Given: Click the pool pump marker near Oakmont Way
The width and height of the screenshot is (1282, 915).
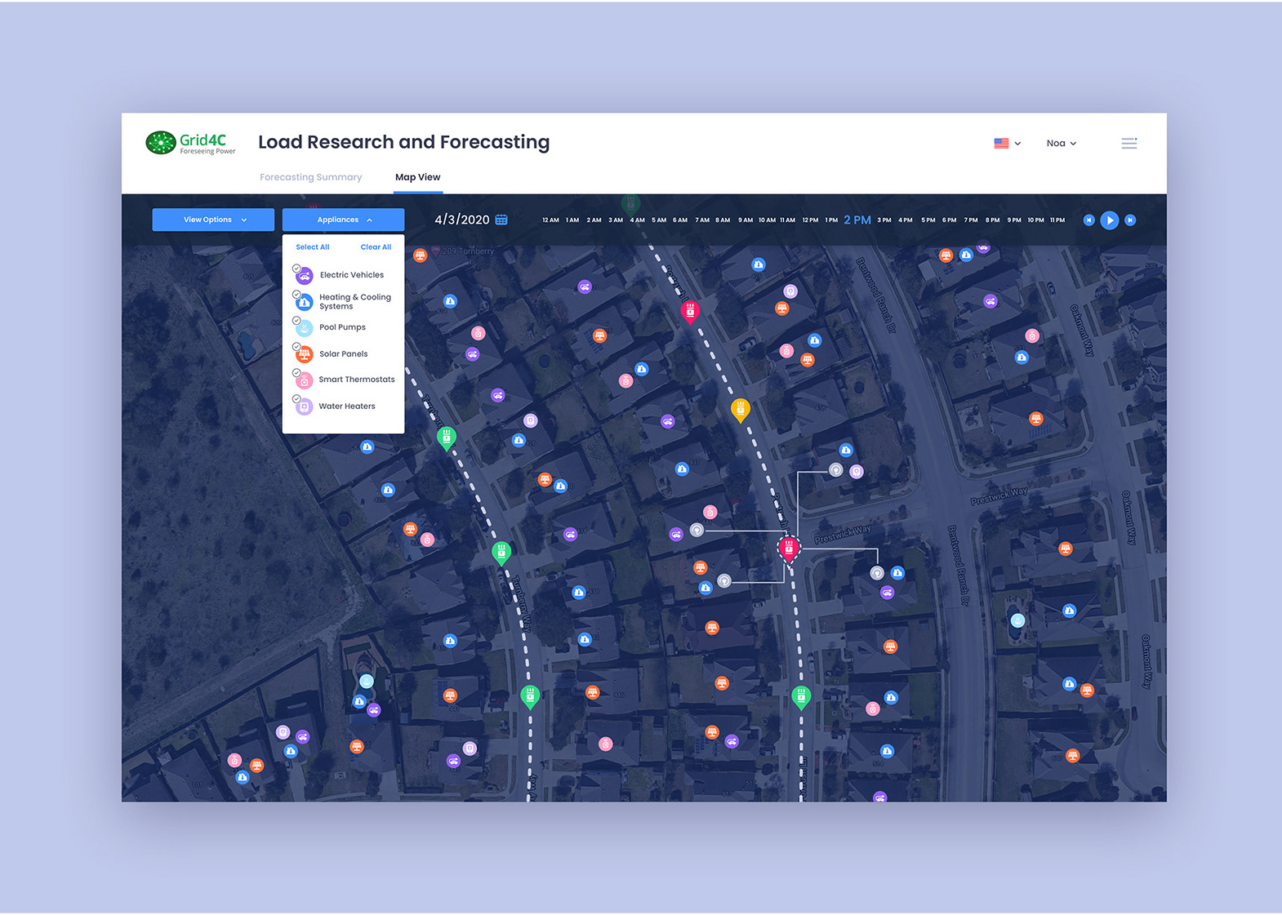Looking at the screenshot, I should 1017,620.
